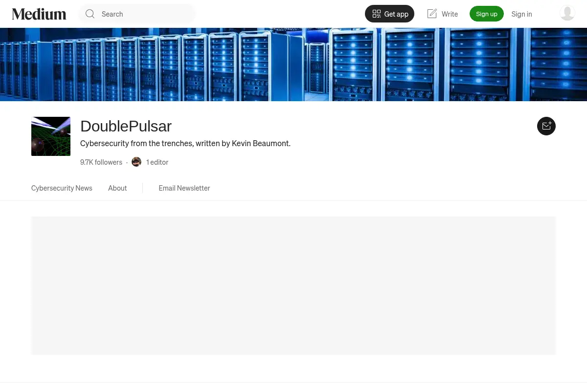This screenshot has height=391, width=587.
Task: Click the Write pencil icon
Action: coord(432,14)
